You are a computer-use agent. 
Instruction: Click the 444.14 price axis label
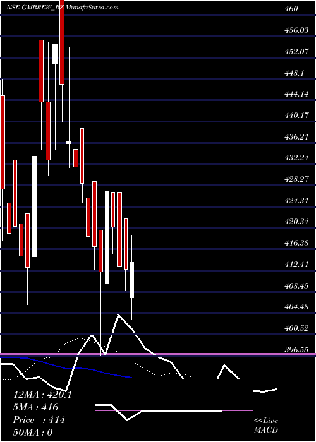point(296,94)
